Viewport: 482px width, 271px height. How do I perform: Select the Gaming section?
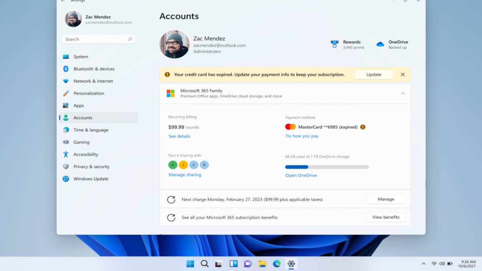click(81, 142)
